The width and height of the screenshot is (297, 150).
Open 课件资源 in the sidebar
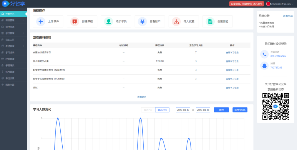pos(13,27)
